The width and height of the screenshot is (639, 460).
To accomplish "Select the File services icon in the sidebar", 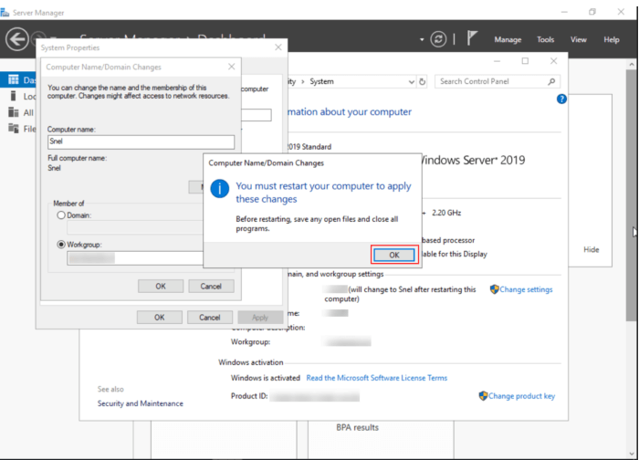I will (x=14, y=129).
